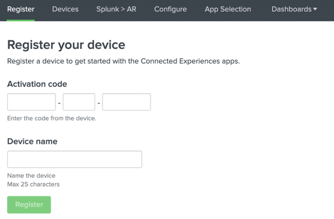The width and height of the screenshot is (334, 219).
Task: Click the 'Name the device' helper text
Action: coord(32,176)
